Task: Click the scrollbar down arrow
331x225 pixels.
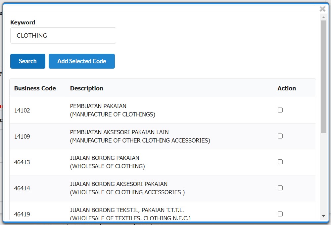Action: point(323,216)
